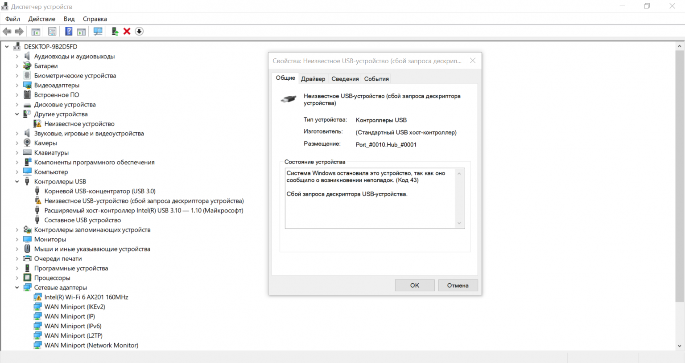Image resolution: width=685 pixels, height=363 pixels.
Task: Click device tree scrollbar up arrow
Action: coord(680,46)
